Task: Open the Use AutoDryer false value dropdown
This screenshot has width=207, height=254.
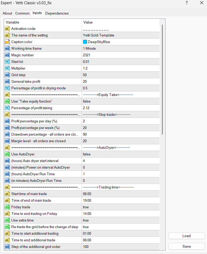Action: click(x=87, y=154)
